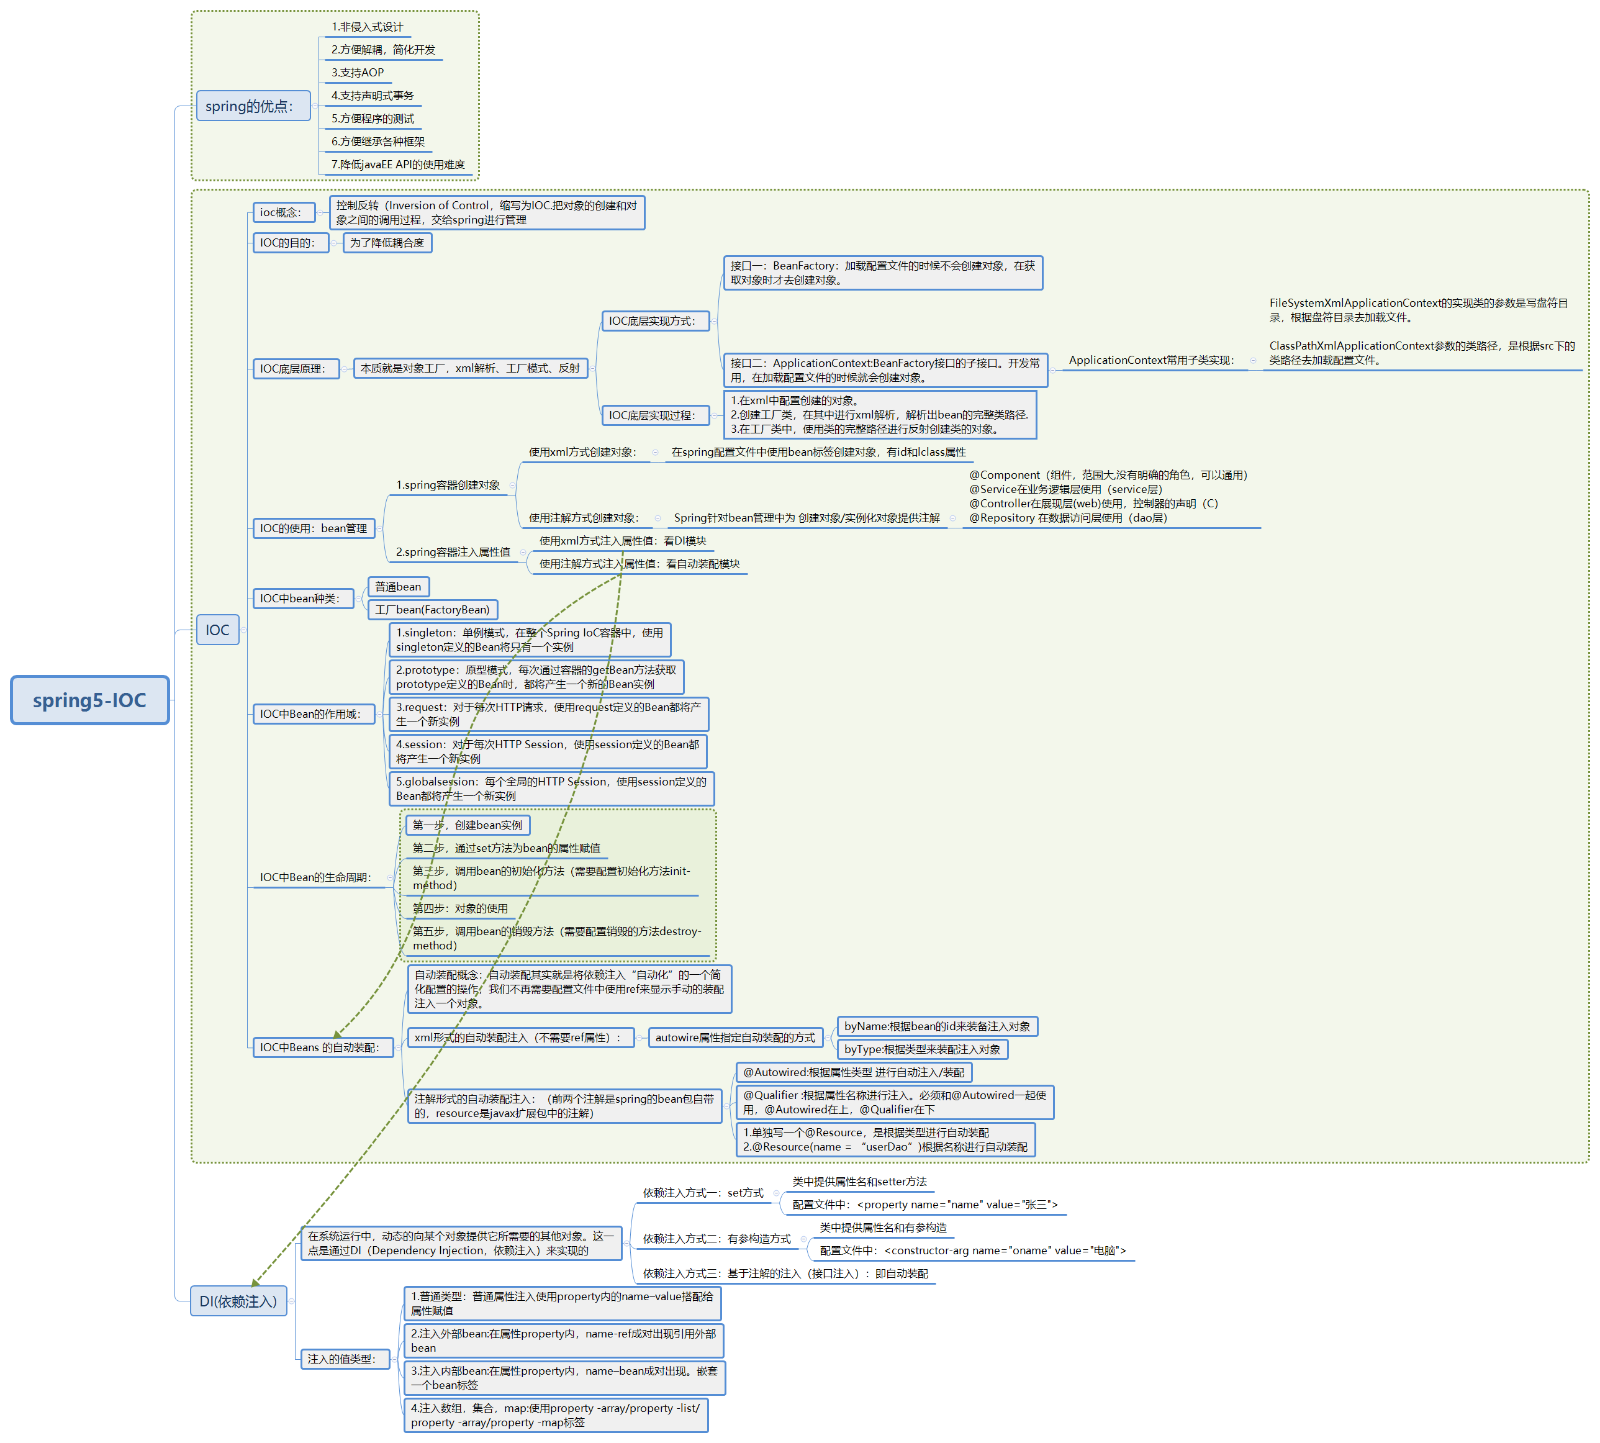Image resolution: width=1600 pixels, height=1443 pixels.
Task: Select the 5.globalsession scope node
Action: (x=552, y=789)
